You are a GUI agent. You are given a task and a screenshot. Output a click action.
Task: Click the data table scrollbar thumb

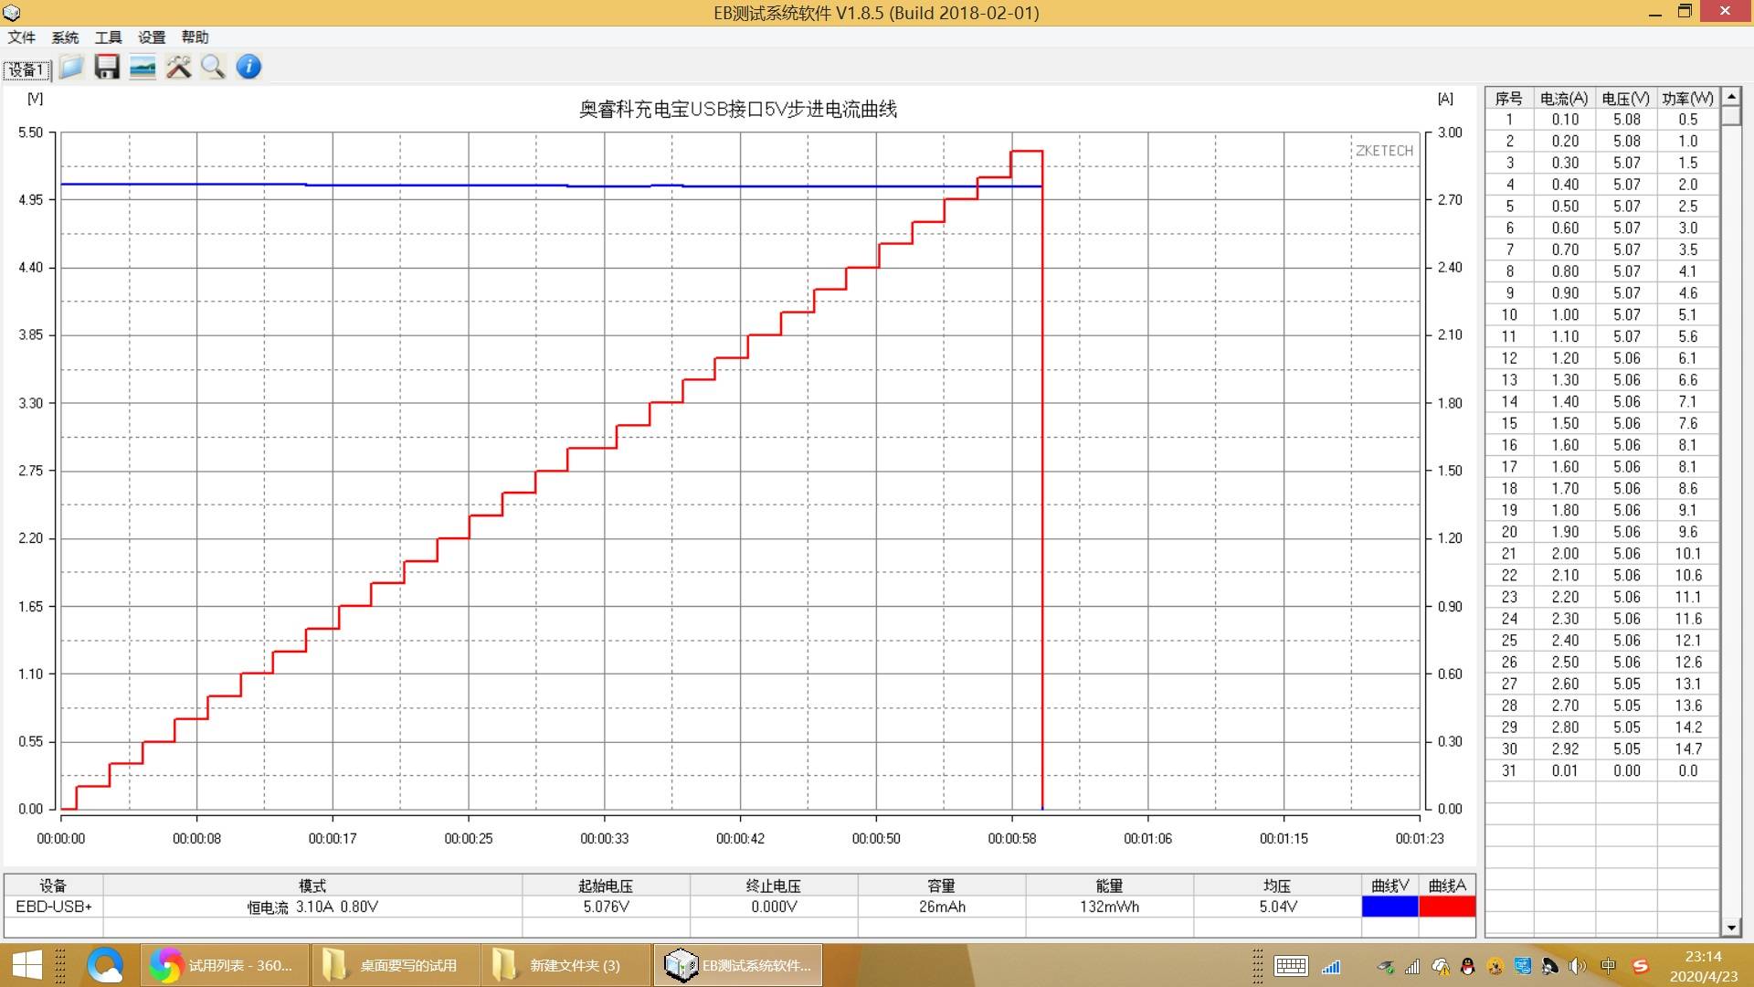(1731, 116)
